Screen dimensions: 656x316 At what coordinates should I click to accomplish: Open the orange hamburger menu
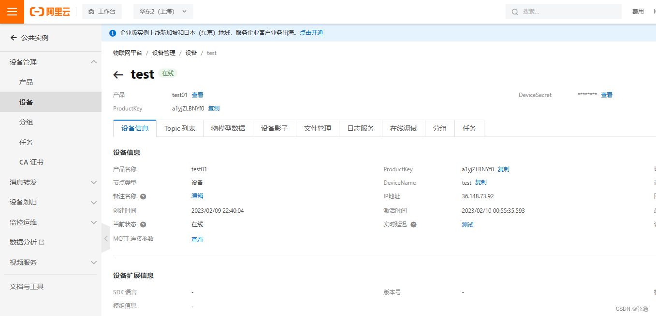[12, 12]
